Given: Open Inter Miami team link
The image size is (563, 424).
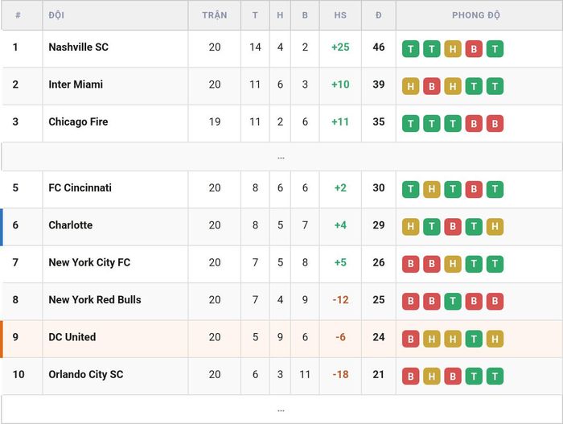Looking at the screenshot, I should (76, 84).
